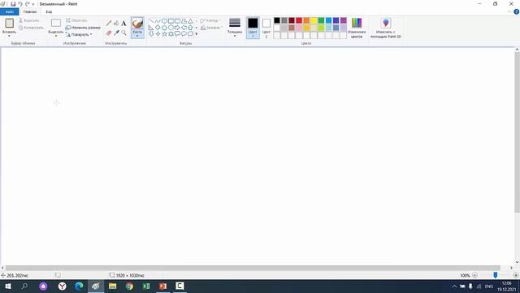Screen dimensions: 520x293
Task: Choose the Diamond shape
Action: point(158,28)
